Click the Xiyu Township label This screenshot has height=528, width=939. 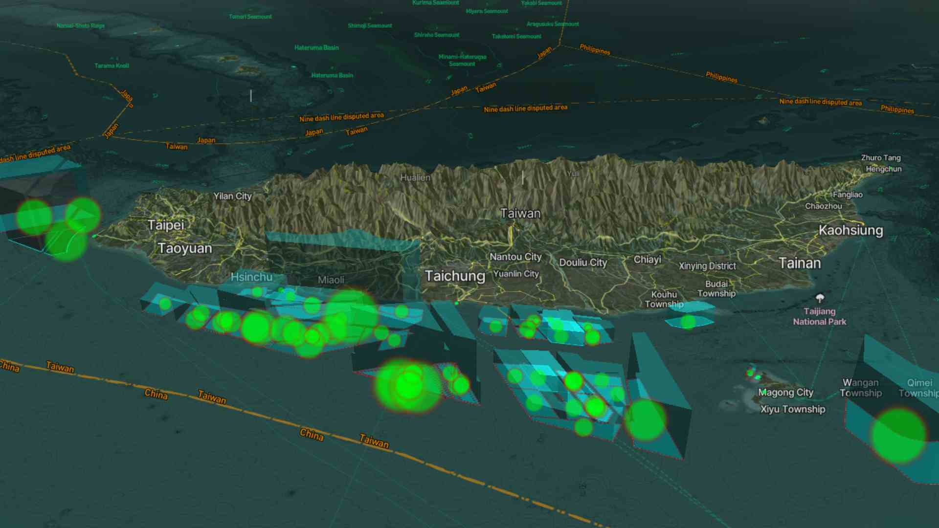(793, 409)
